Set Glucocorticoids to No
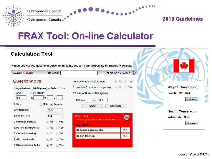The height and width of the screenshot is (159, 212). point(48,140)
